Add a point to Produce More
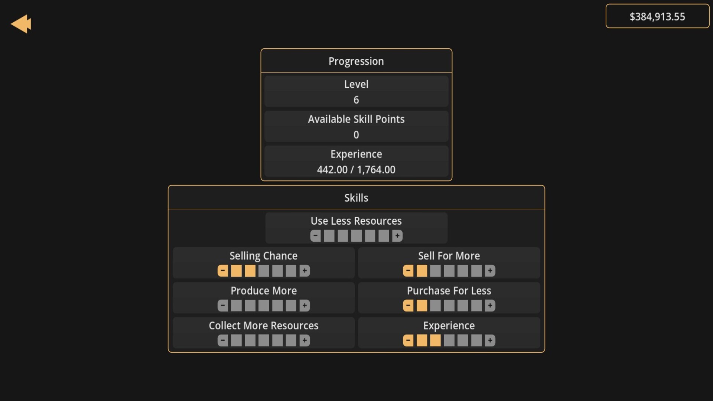 pos(305,306)
